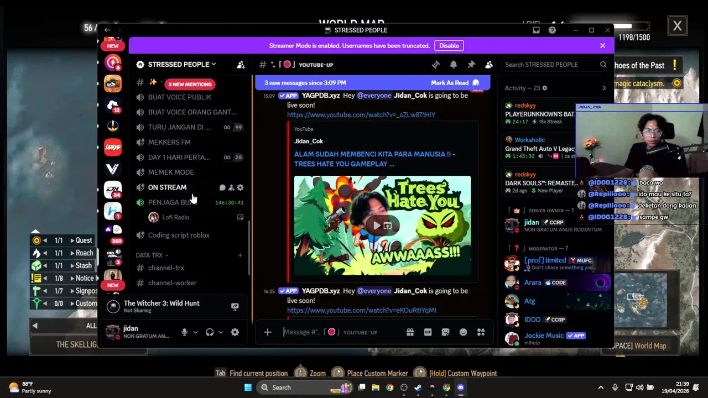Open the Threads icon in channel header
This screenshot has width=708, height=398.
[x=435, y=65]
